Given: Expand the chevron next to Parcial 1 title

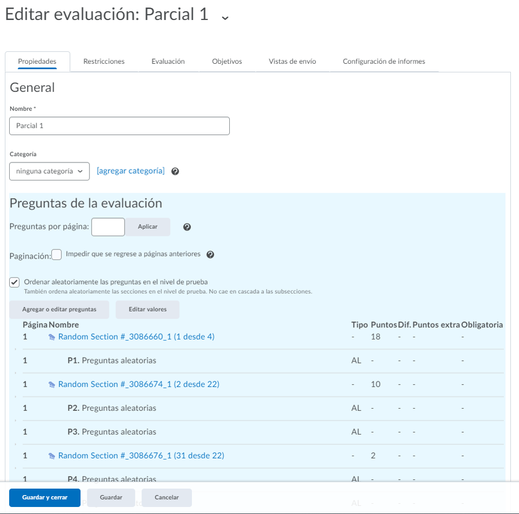Looking at the screenshot, I should [225, 17].
